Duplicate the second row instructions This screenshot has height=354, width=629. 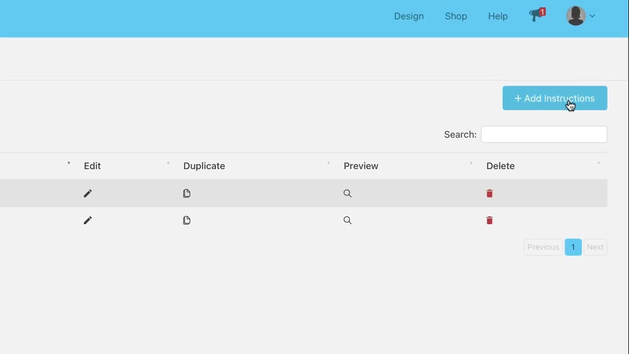click(x=187, y=220)
